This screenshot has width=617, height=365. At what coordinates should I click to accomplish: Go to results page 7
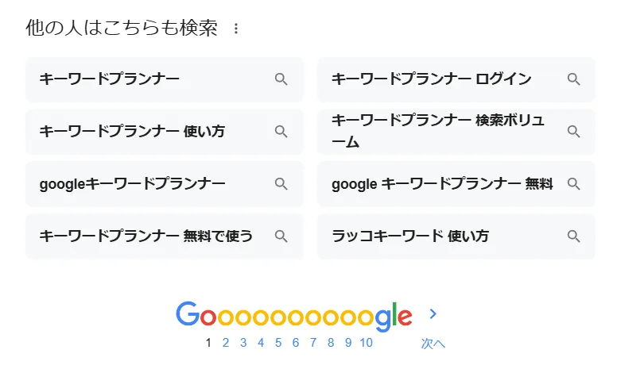[x=313, y=343]
